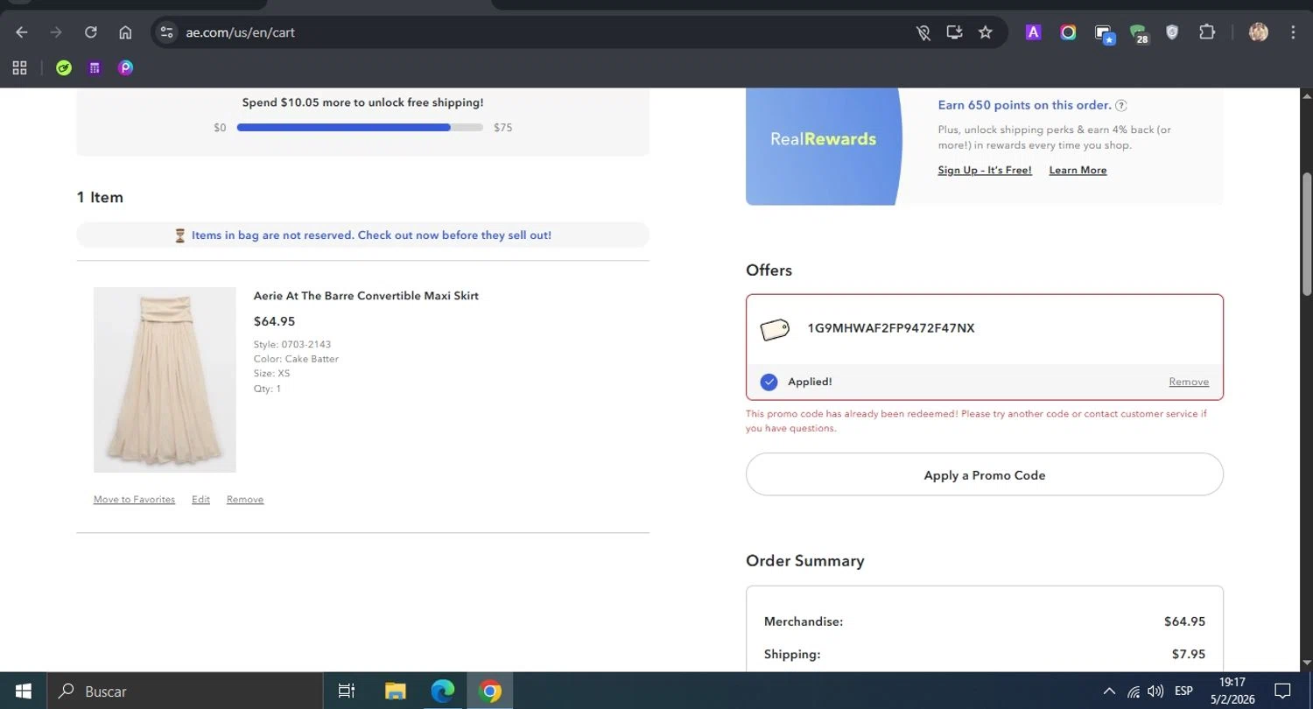Viewport: 1313px width, 709px height.
Task: Open the purple A extension
Action: click(1033, 32)
